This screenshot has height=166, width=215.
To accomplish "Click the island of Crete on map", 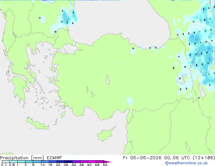I will click(x=37, y=123).
